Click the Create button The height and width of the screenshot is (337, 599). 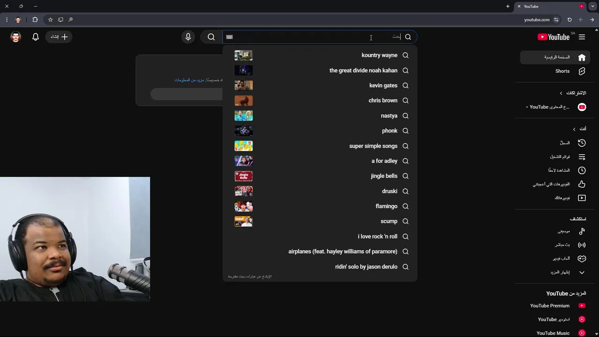point(59,37)
